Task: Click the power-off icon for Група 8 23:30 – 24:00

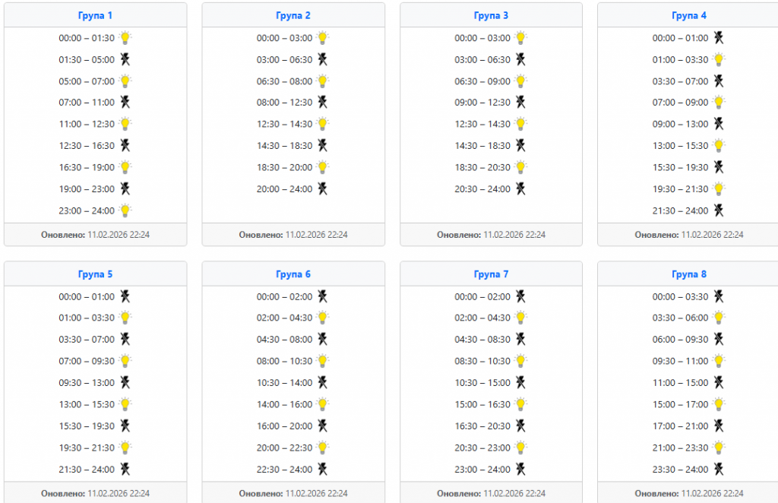Action: (x=719, y=469)
